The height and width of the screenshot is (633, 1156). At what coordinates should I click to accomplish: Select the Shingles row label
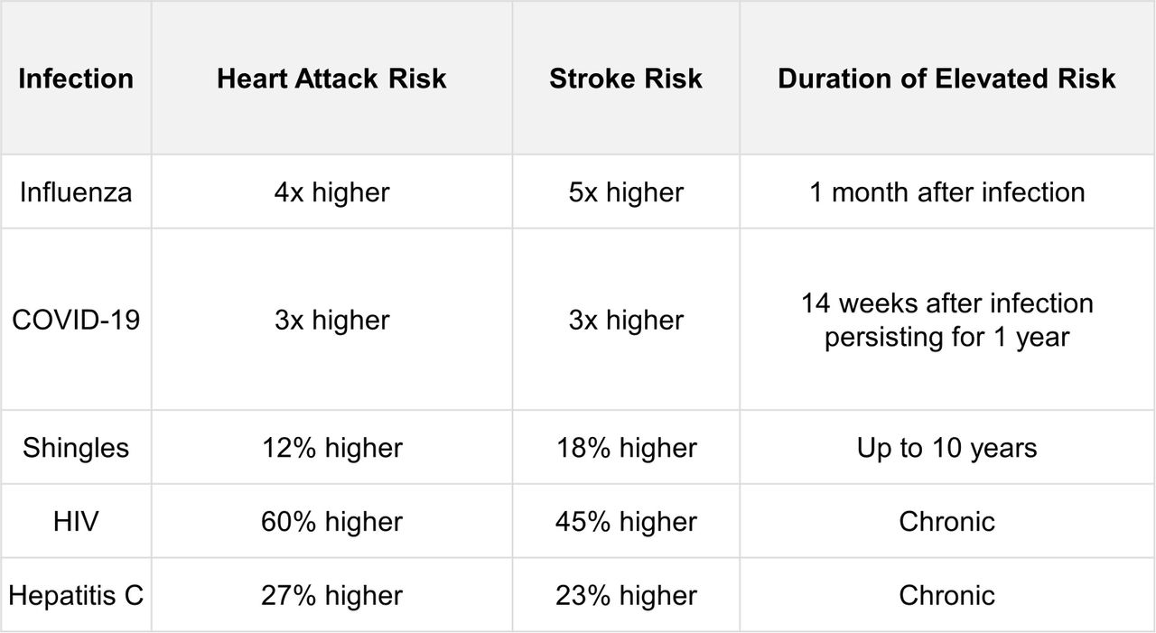point(76,448)
